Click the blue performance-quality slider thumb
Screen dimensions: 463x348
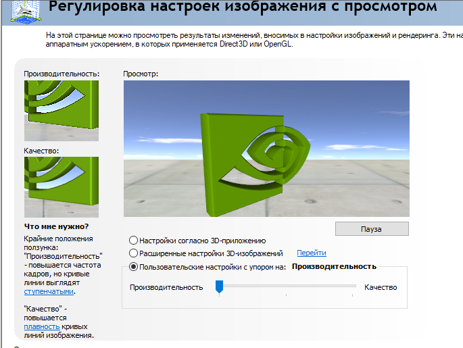[219, 287]
